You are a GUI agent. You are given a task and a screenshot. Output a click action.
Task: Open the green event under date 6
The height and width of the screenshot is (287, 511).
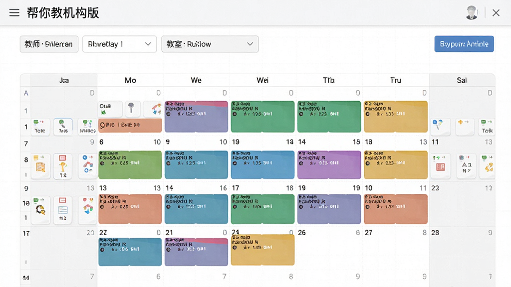[130, 164]
